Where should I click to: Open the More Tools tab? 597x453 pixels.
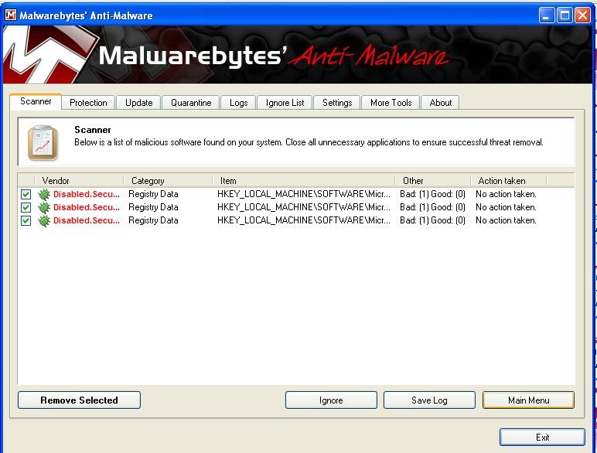pos(391,103)
